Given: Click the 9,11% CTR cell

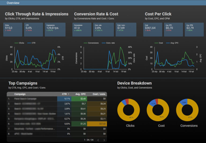Looking at the screenshot, I should [x=64, y=99].
